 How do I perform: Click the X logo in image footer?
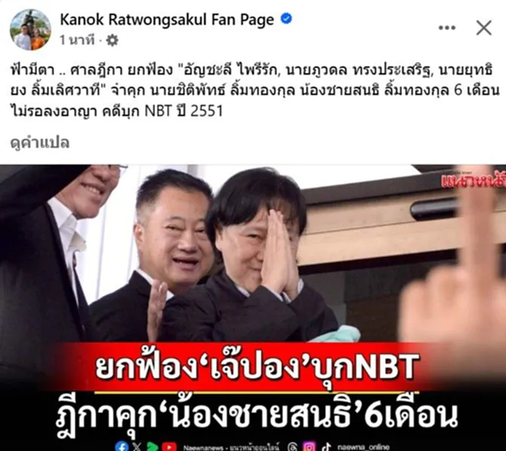136,446
